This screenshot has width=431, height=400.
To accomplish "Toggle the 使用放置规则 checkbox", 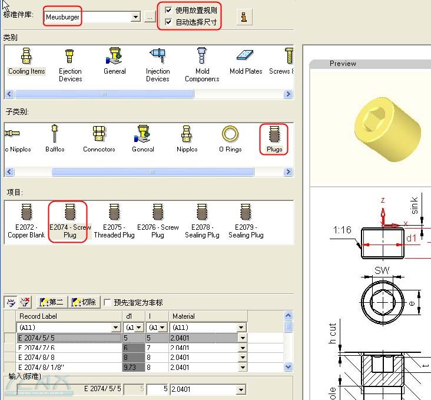I will click(169, 11).
